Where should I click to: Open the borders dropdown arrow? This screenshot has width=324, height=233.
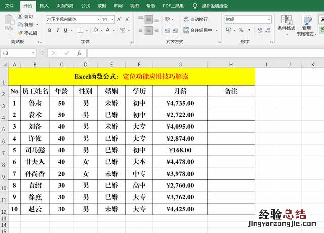pos(87,30)
